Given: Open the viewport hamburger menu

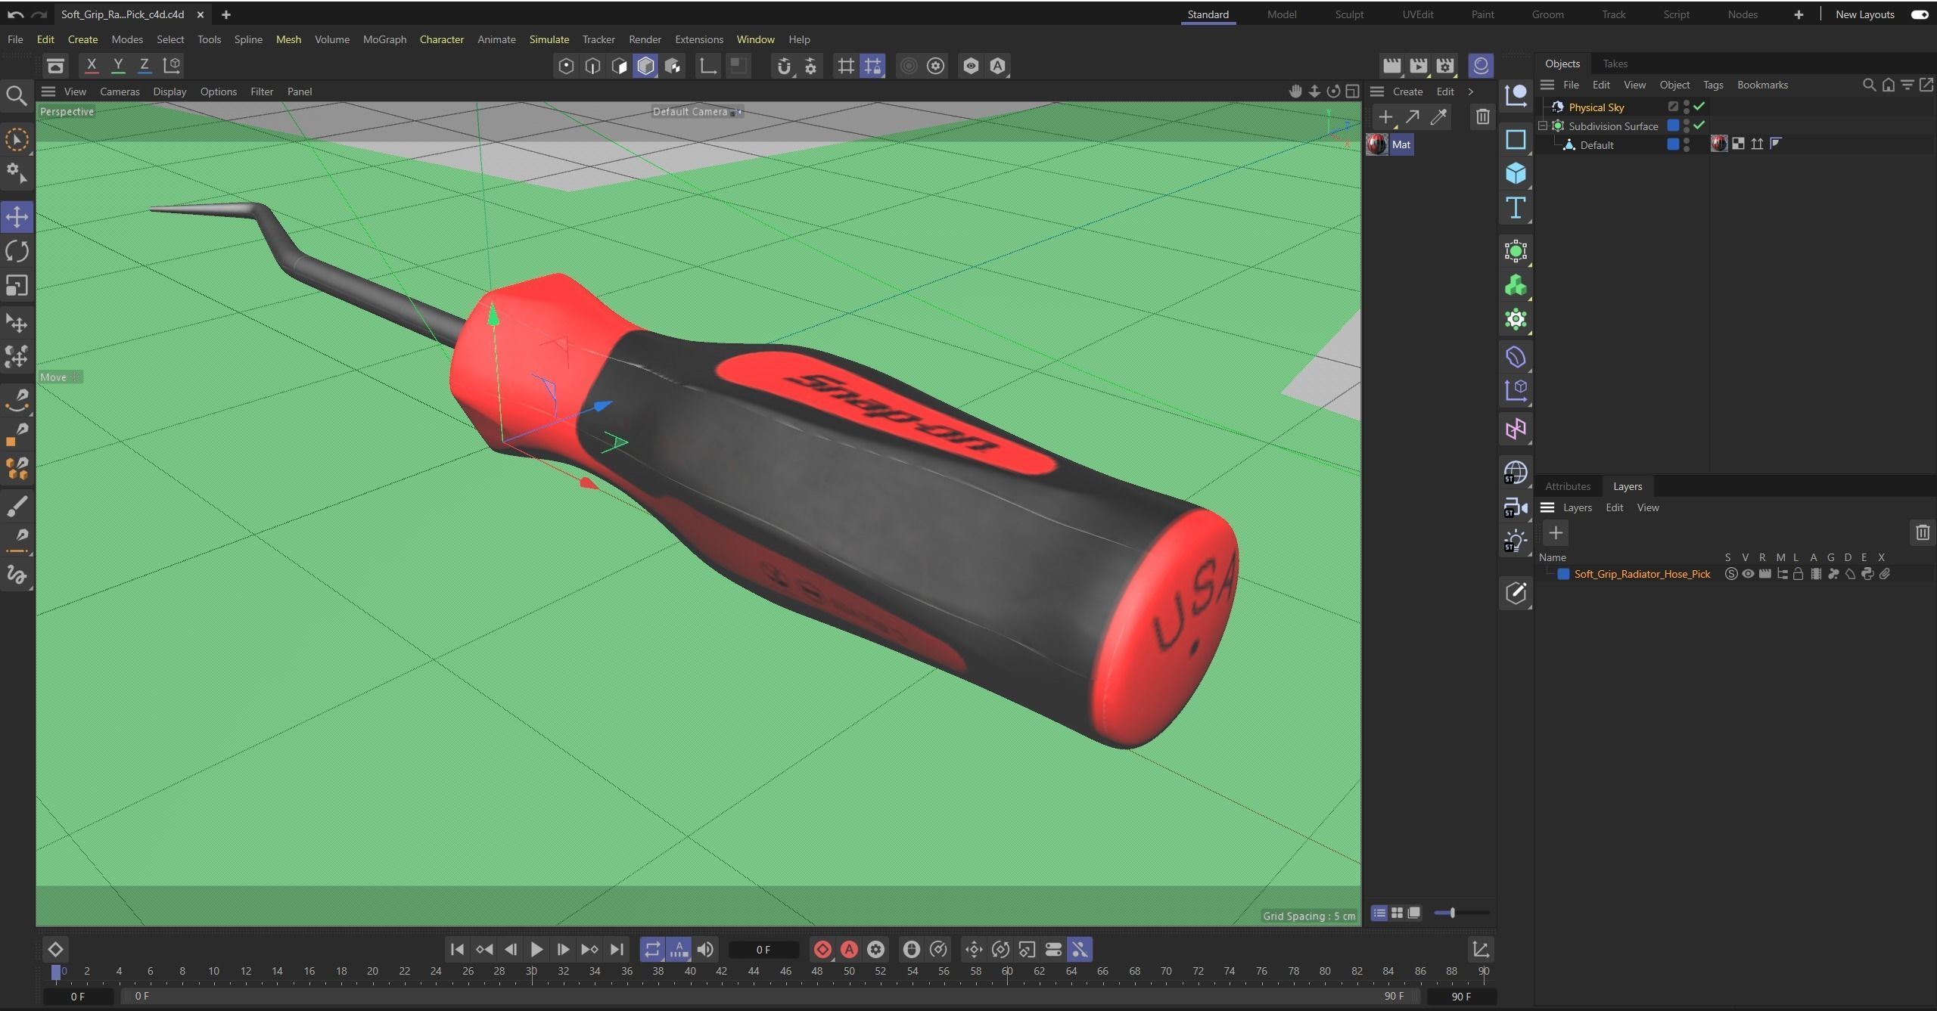Looking at the screenshot, I should 48,91.
